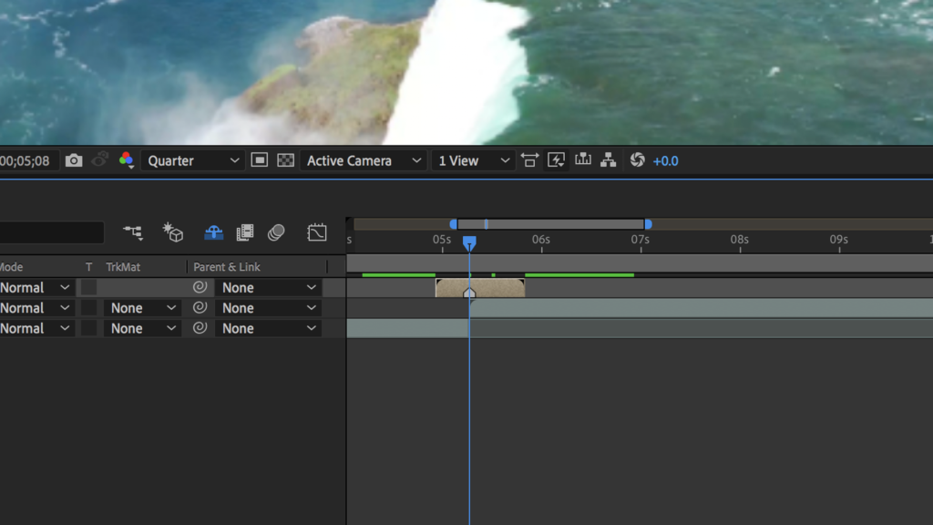Click the 07s mark on time ruler

click(x=641, y=241)
